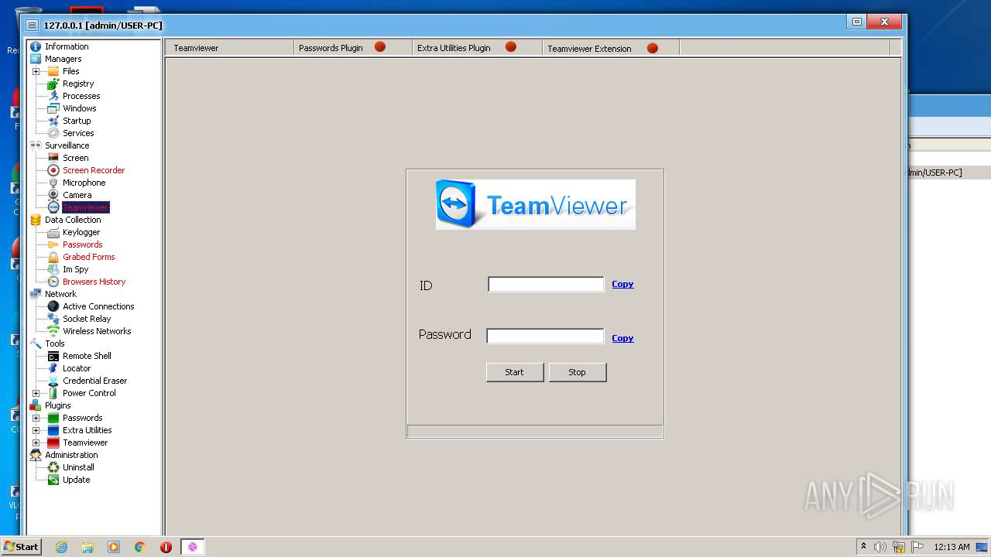Select the Administration category label
The height and width of the screenshot is (557, 991).
click(71, 455)
